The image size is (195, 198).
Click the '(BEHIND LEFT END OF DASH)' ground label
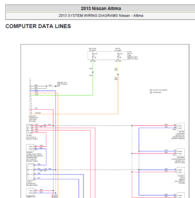coord(62,83)
